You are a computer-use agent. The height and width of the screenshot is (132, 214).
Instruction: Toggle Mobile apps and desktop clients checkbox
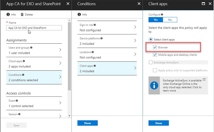pos(155,55)
